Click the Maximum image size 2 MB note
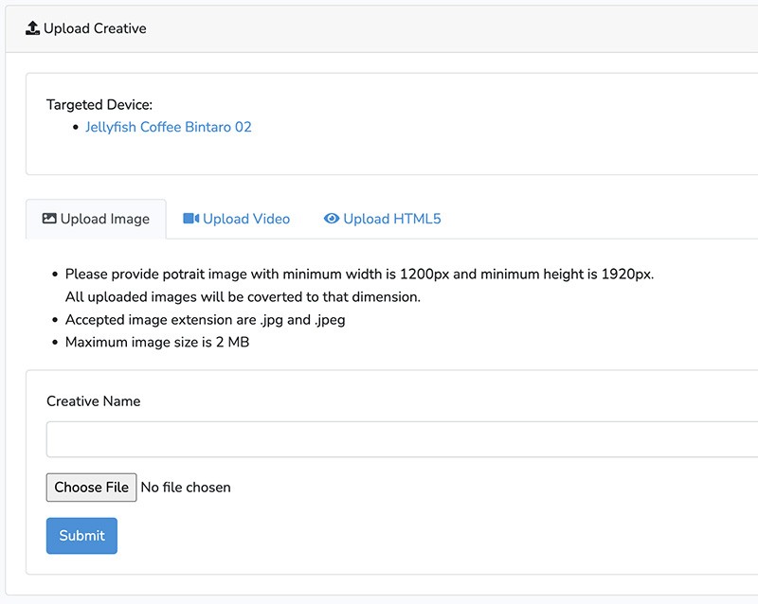This screenshot has height=604, width=758. click(x=157, y=342)
